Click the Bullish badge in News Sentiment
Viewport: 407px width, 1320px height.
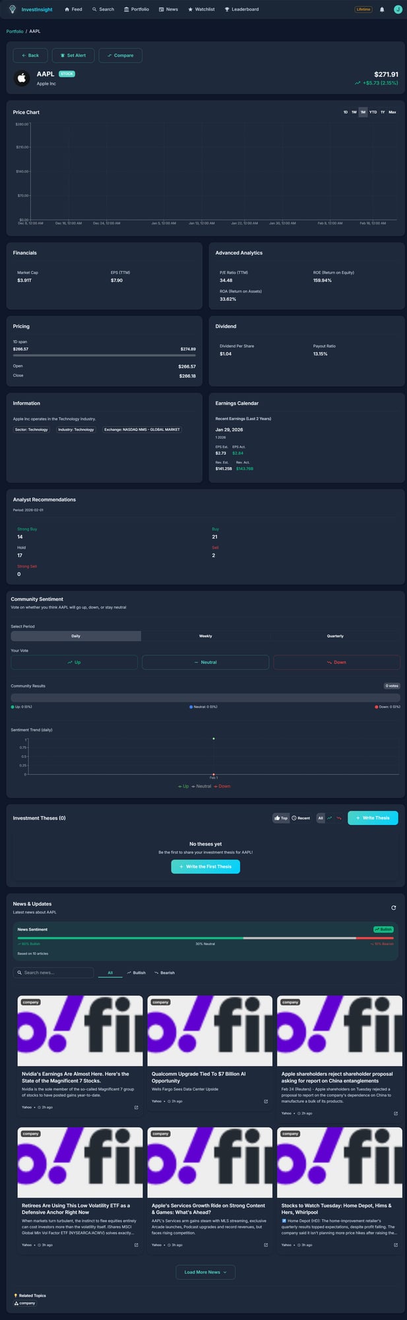click(x=384, y=929)
